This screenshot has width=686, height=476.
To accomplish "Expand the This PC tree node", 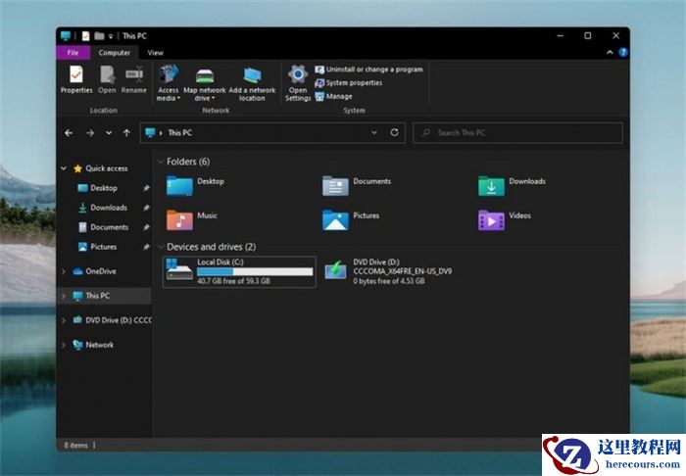I will pyautogui.click(x=64, y=296).
